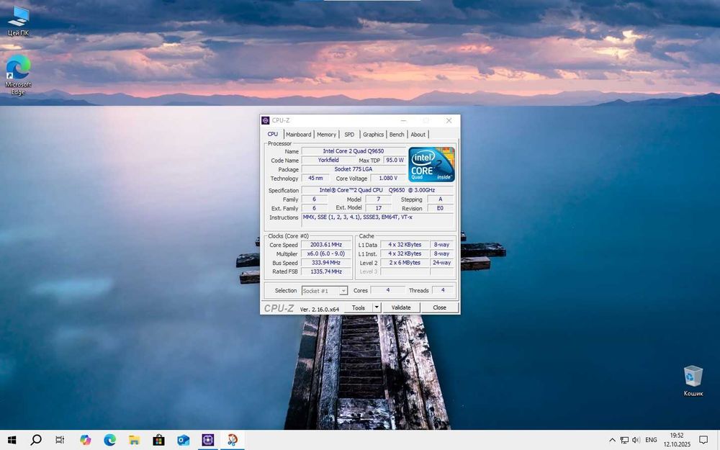The width and height of the screenshot is (720, 450).
Task: Click the Intel Core 2 Quad logo
Action: point(431,164)
